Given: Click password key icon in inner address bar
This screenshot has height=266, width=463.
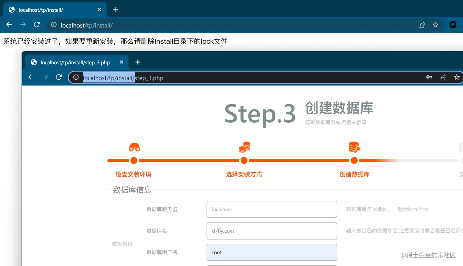Looking at the screenshot, I should 429,77.
